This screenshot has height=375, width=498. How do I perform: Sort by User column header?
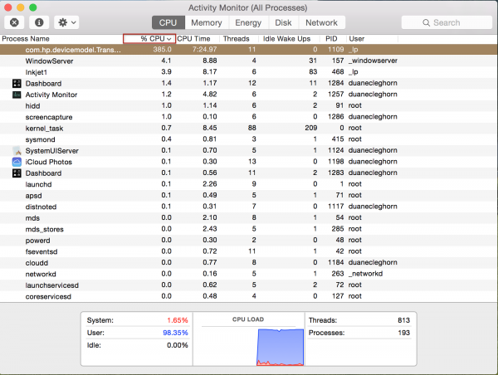coord(357,39)
